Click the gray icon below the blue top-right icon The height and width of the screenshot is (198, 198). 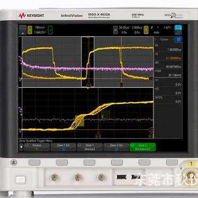tap(178, 32)
